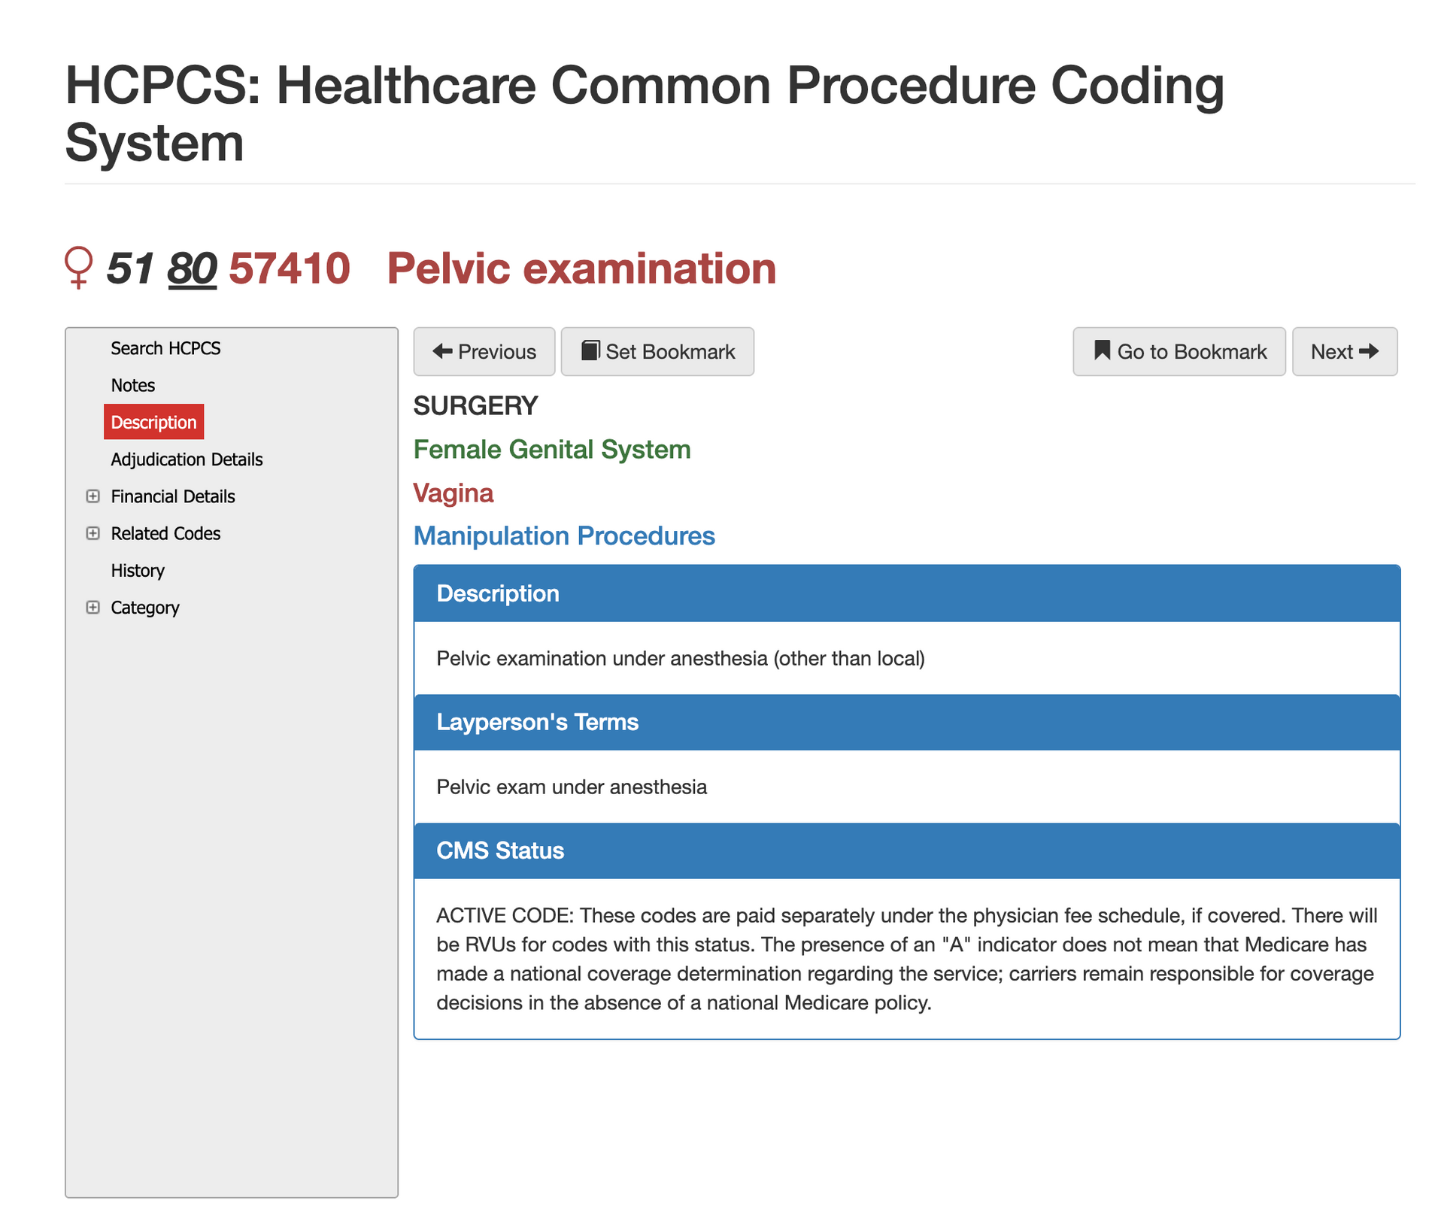This screenshot has height=1213, width=1444.
Task: Open the Vagina category link
Action: (454, 493)
